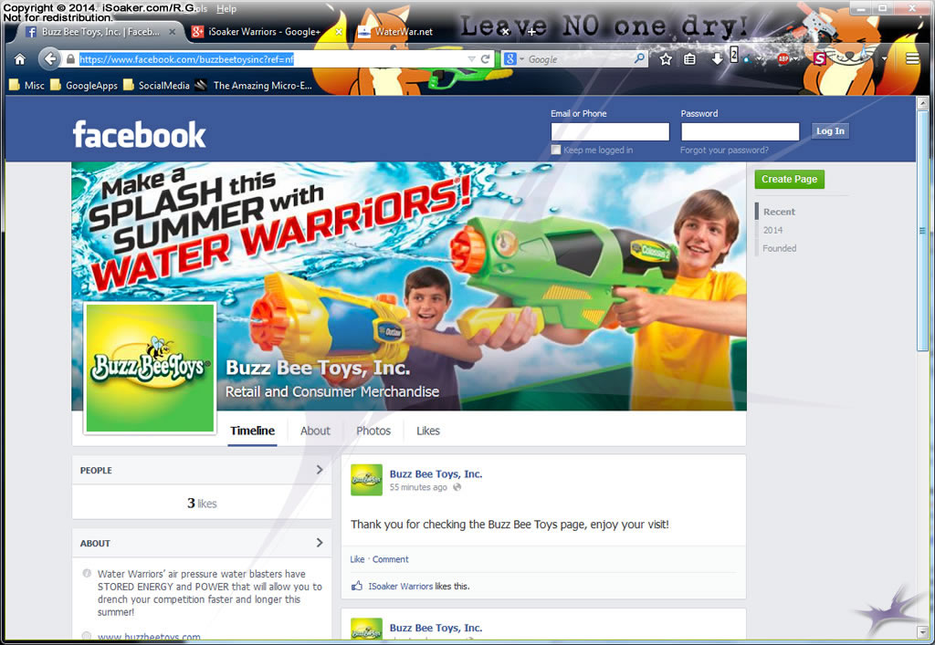The image size is (935, 645).
Task: Open the GoogleApps bookmarks folder
Action: [x=84, y=85]
